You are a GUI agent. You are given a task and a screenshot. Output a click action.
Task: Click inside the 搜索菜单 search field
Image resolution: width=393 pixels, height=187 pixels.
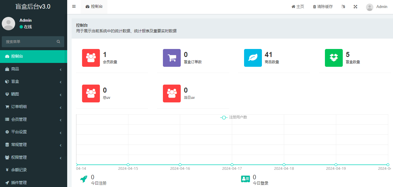(x=30, y=42)
